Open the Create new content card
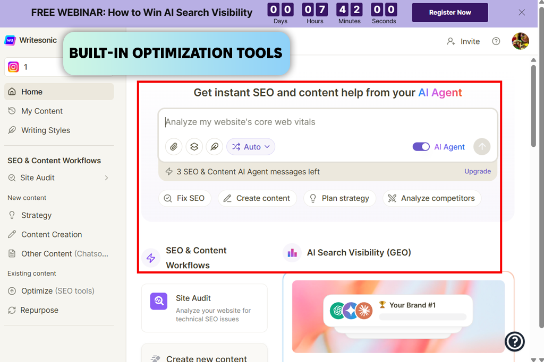Viewport: 544px width, 362px height. pyautogui.click(x=205, y=353)
